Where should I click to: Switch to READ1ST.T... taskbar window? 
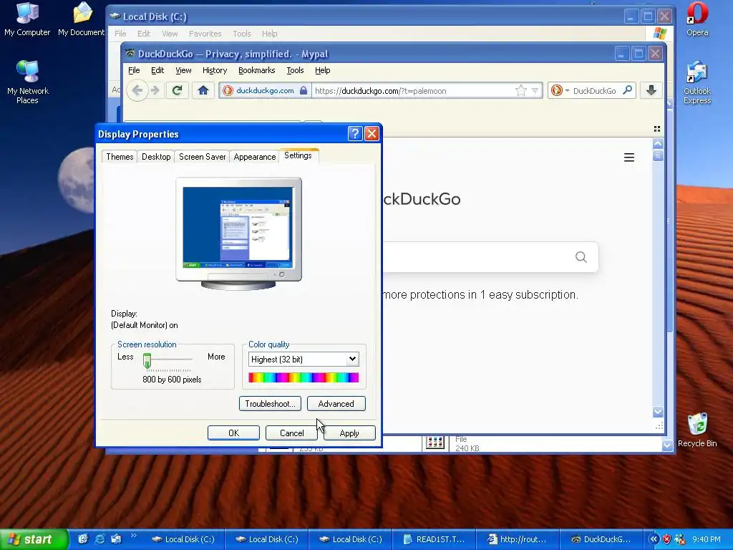pyautogui.click(x=434, y=539)
